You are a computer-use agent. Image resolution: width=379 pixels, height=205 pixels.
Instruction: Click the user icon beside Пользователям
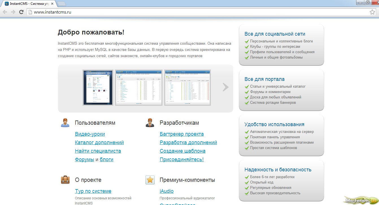(x=65, y=123)
